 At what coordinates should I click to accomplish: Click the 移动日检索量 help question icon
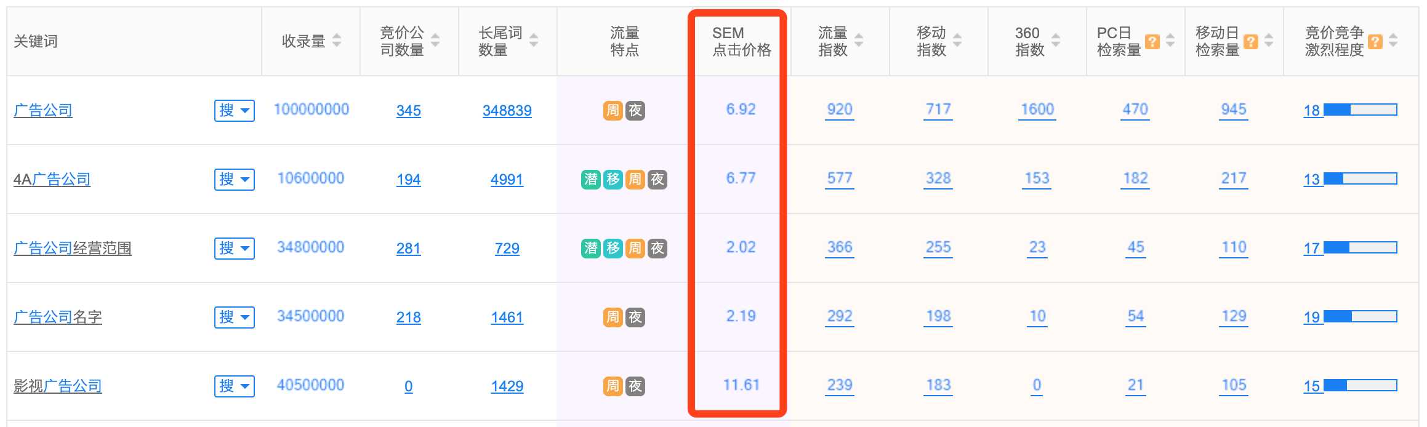pos(1250,42)
